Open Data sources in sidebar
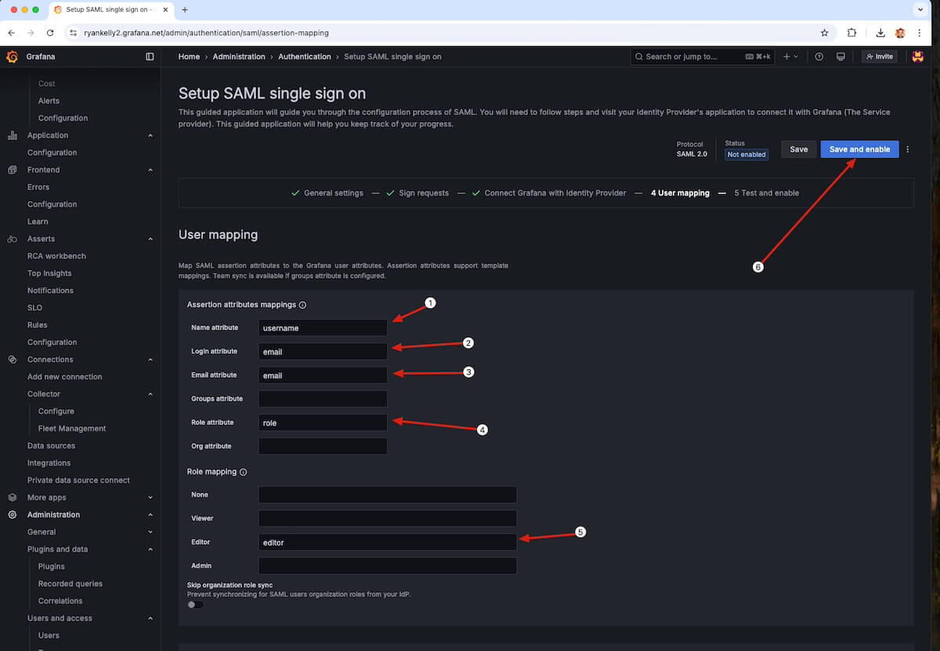This screenshot has width=940, height=651. tap(51, 446)
